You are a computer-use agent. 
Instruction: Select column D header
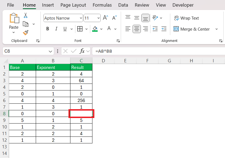click(103, 61)
